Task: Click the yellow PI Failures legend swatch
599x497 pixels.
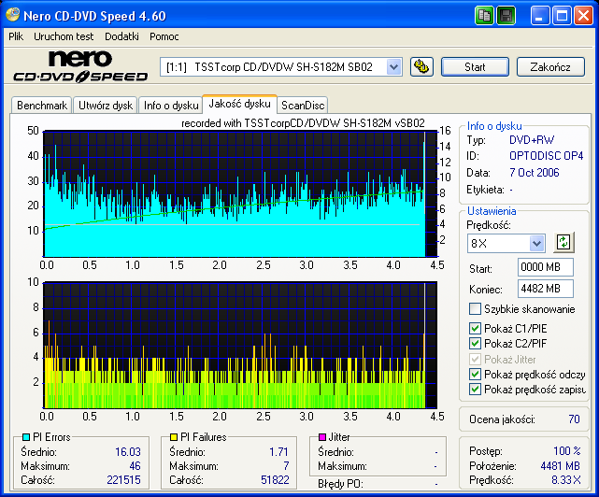Action: 174,437
